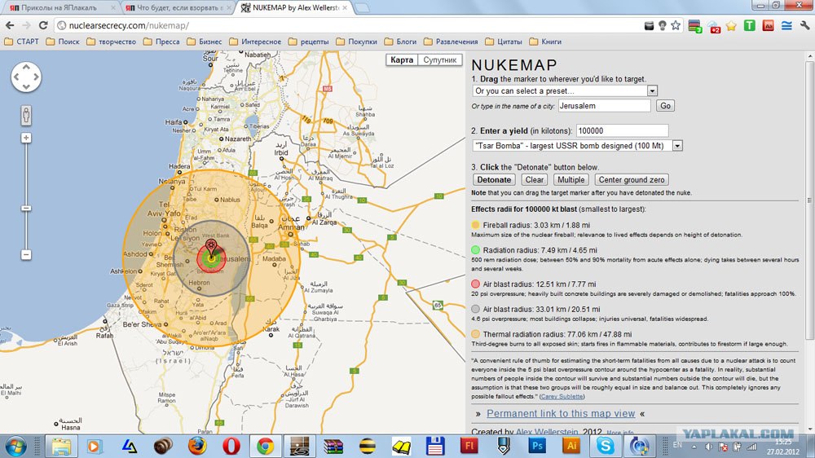Switch map to Спутник satellite view

coord(440,59)
